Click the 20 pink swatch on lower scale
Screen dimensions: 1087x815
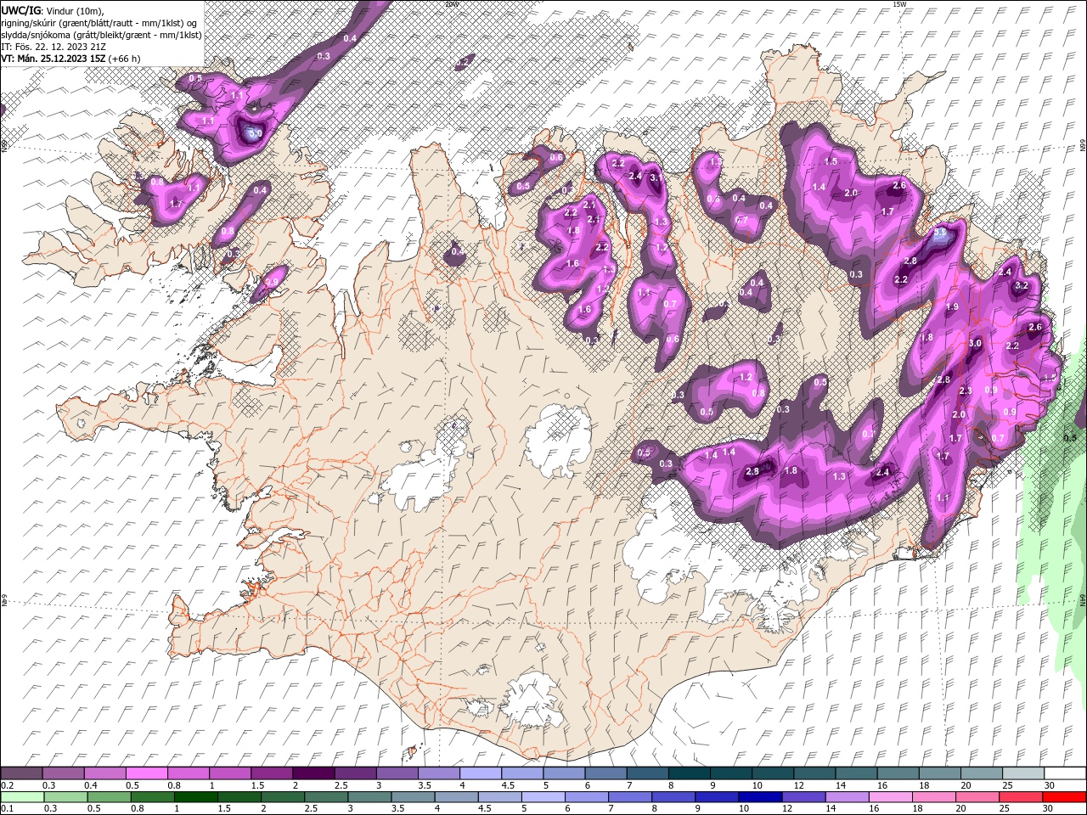[977, 796]
